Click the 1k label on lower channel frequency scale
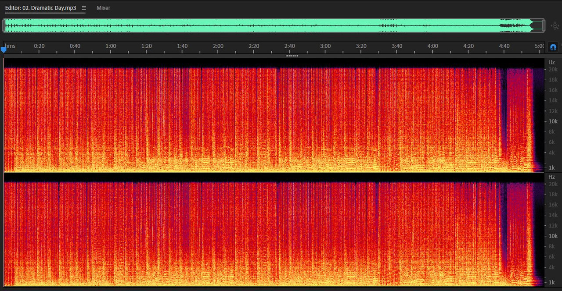Image resolution: width=562 pixels, height=291 pixels. pos(552,283)
